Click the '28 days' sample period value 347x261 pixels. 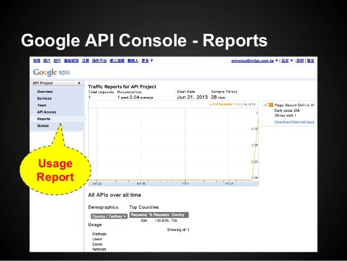218,97
